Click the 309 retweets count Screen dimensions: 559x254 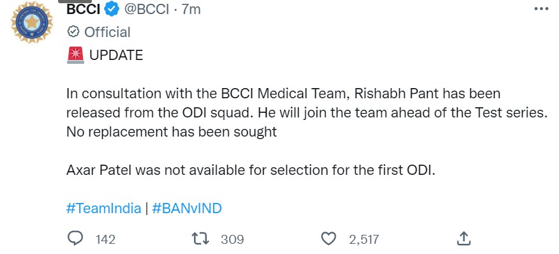(232, 239)
